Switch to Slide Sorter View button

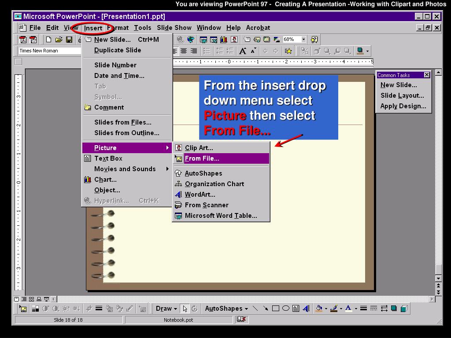click(31, 299)
